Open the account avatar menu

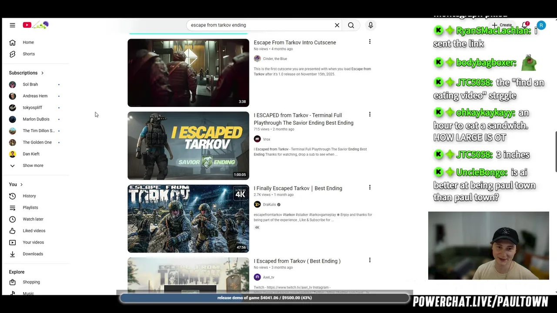click(x=541, y=26)
